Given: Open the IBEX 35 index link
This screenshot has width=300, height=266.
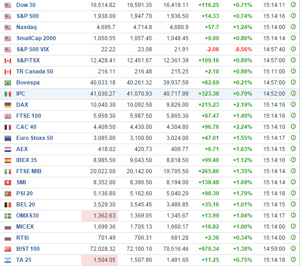Looking at the screenshot, I should 26,160.
